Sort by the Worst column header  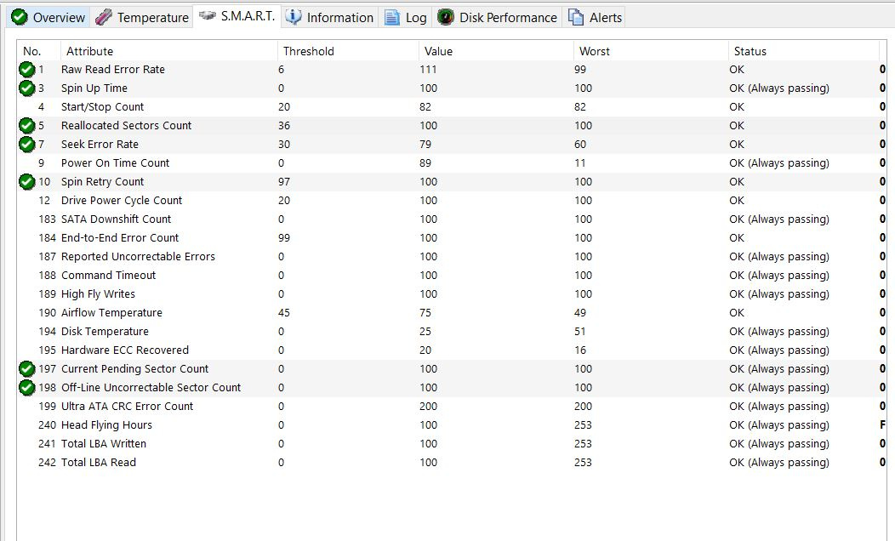coord(594,51)
